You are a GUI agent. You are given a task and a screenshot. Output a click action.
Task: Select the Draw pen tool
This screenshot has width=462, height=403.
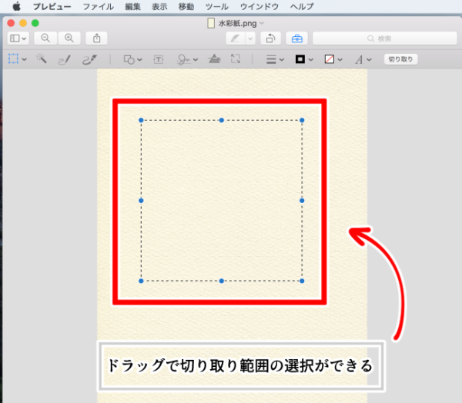pyautogui.click(x=89, y=59)
